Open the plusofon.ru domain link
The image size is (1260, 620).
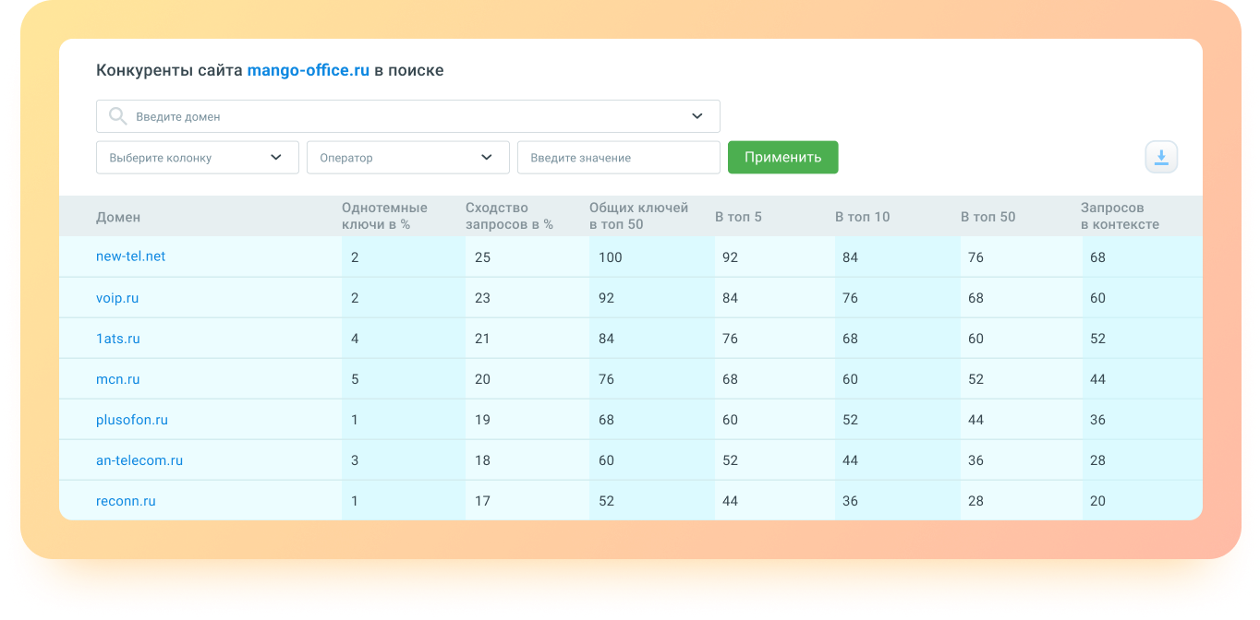(132, 420)
